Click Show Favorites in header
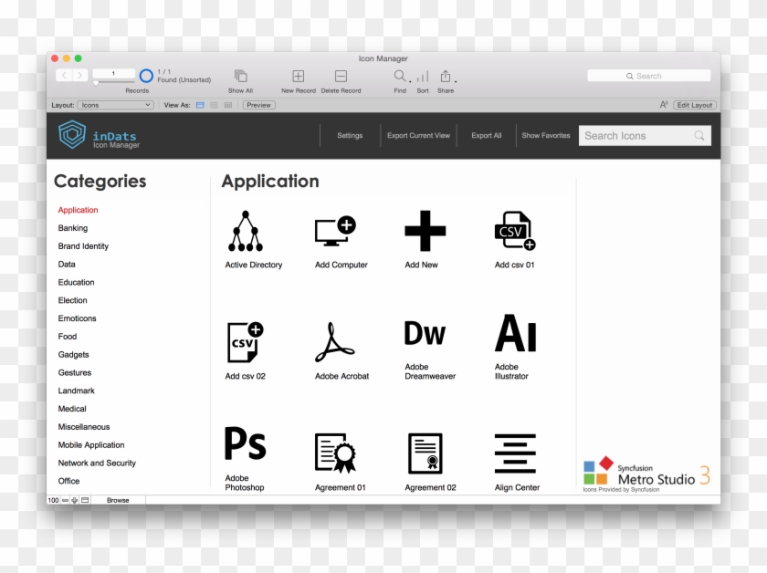 (x=546, y=135)
